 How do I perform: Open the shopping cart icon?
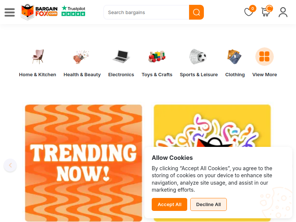pos(266,12)
